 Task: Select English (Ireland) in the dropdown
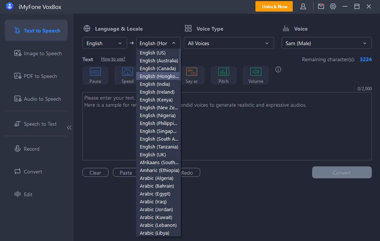point(158,92)
